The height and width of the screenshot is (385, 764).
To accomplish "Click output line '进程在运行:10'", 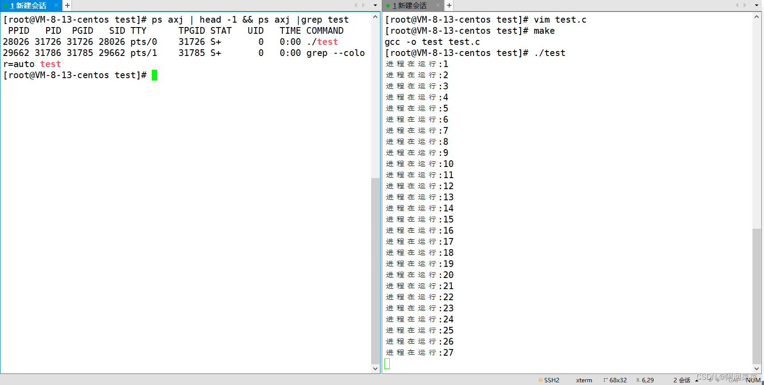I will (x=420, y=164).
